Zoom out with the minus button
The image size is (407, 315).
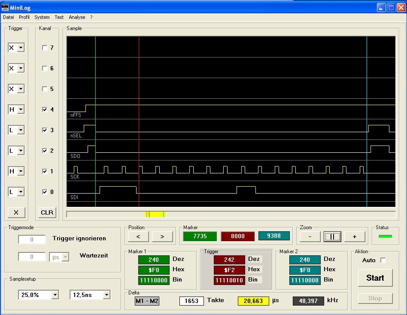coord(310,236)
